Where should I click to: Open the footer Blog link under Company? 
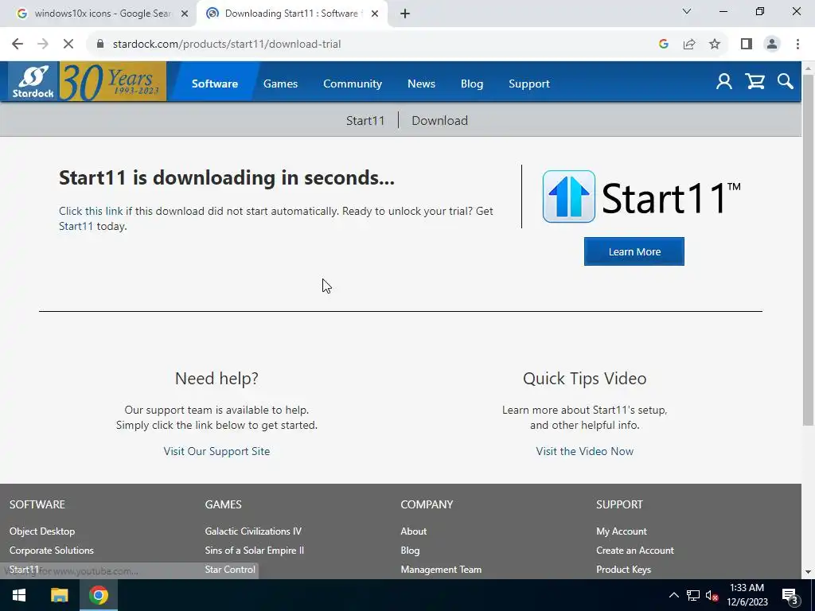(410, 551)
